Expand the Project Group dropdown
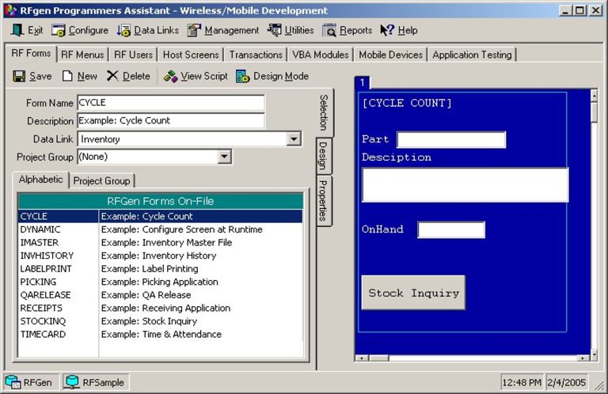The height and width of the screenshot is (394, 608). coord(224,157)
